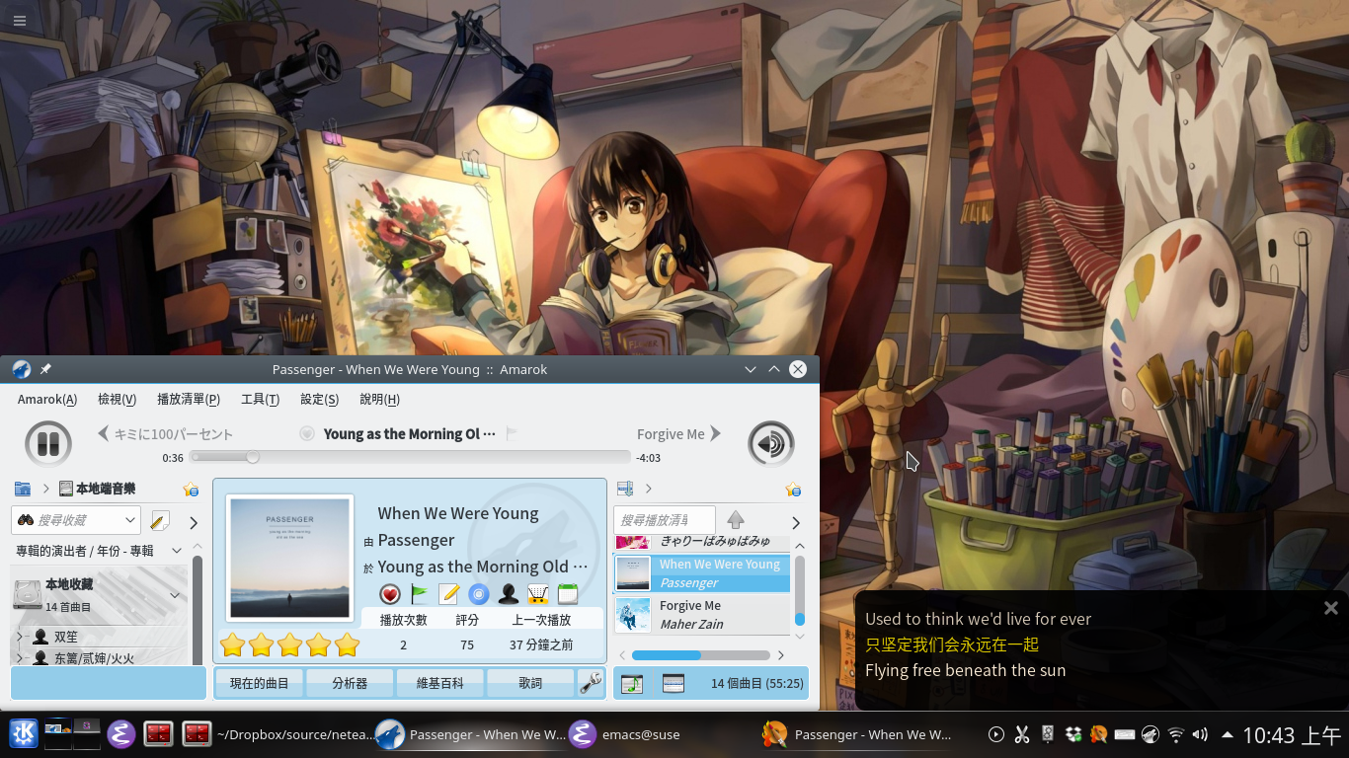1349x758 pixels.
Task: Love this track with the heart icon
Action: pos(390,594)
